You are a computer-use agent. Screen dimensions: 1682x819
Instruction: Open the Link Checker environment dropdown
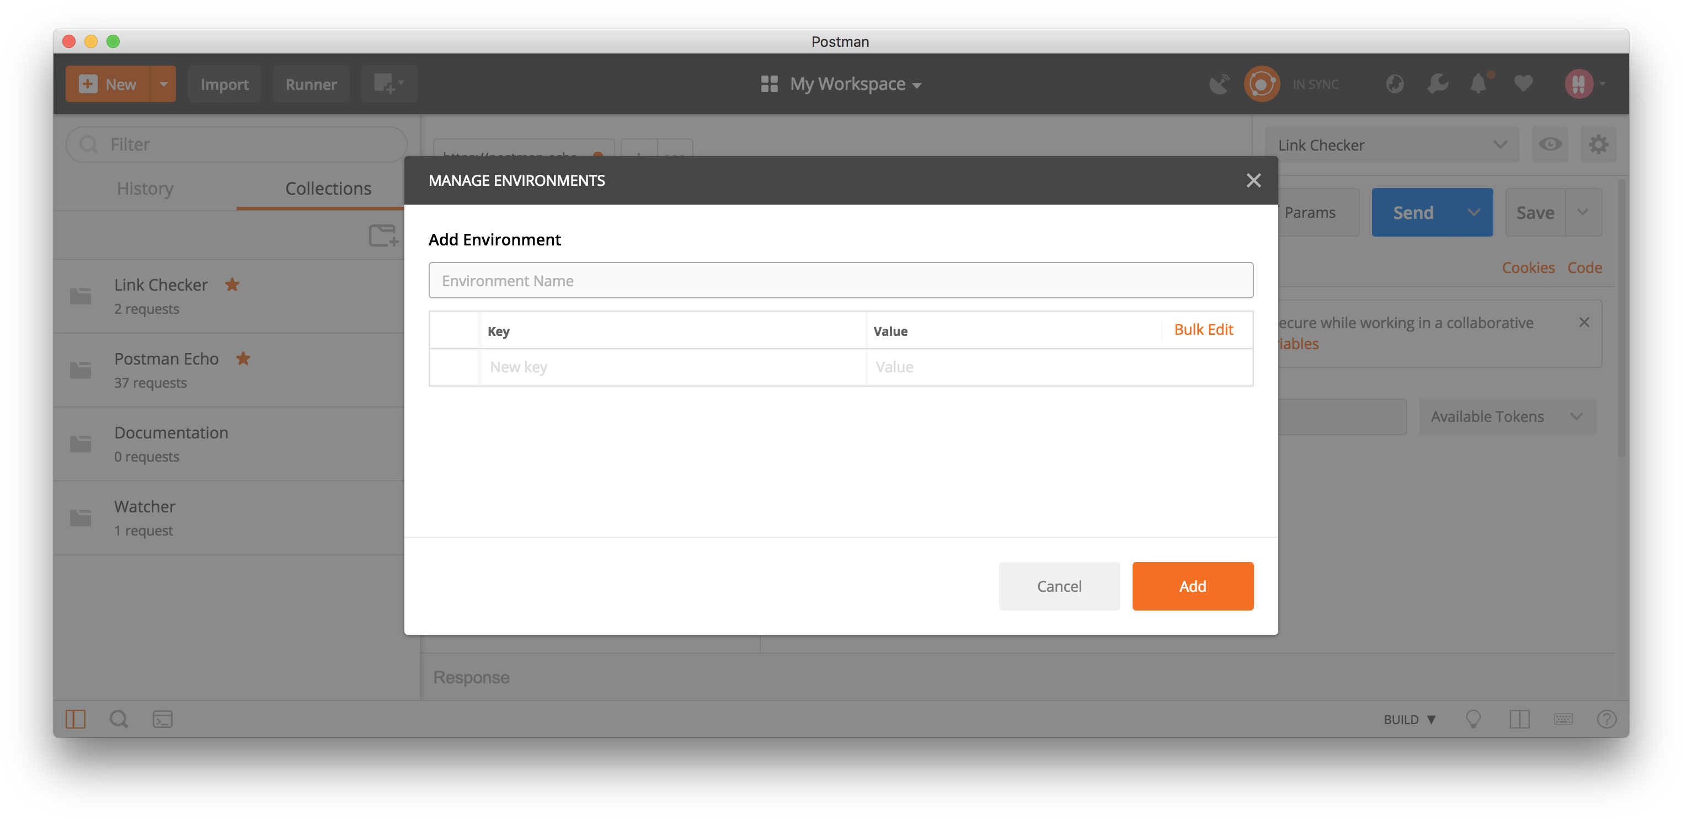1391,144
